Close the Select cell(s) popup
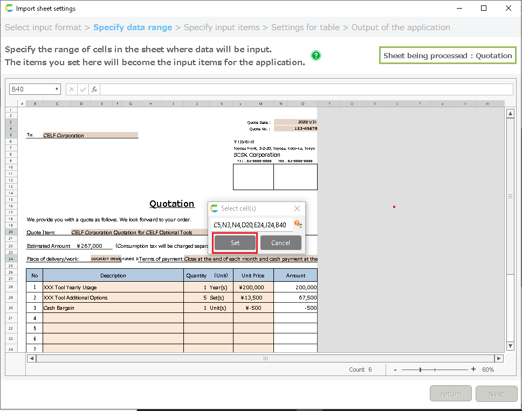This screenshot has width=522, height=411. (297, 208)
